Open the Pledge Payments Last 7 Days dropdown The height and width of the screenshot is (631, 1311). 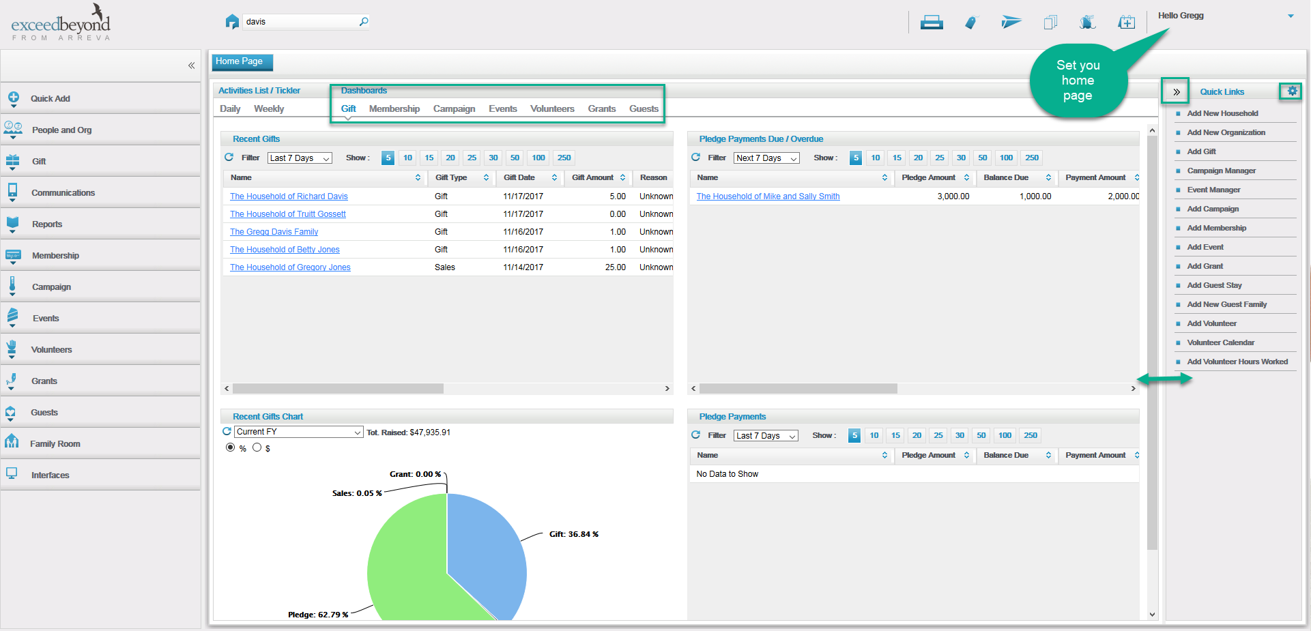pyautogui.click(x=766, y=435)
